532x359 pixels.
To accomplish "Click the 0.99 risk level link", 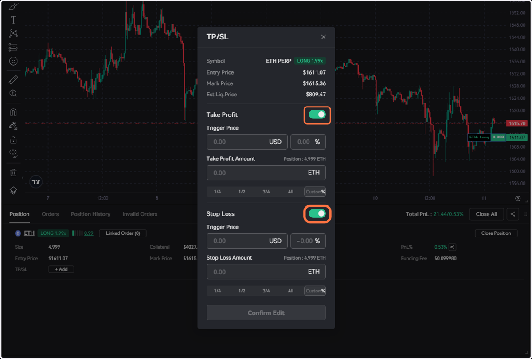I will [89, 233].
